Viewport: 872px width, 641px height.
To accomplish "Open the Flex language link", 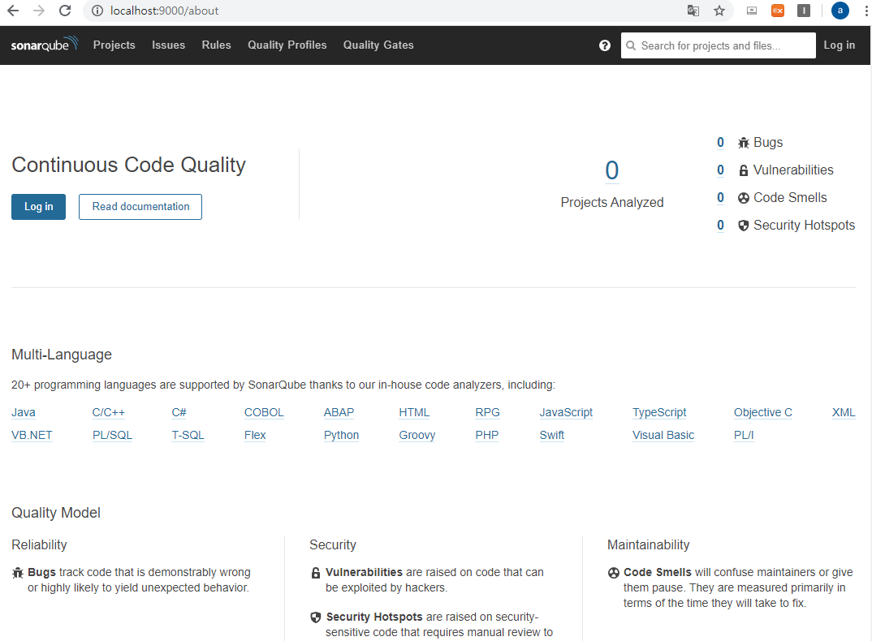I will point(255,435).
